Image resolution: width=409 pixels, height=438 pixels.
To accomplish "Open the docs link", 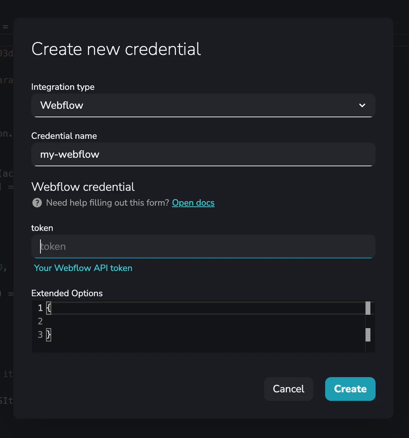I will 193,203.
